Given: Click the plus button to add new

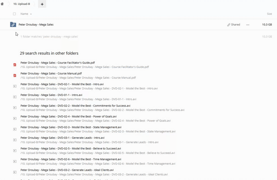Looking at the screenshot, I should (42, 4).
